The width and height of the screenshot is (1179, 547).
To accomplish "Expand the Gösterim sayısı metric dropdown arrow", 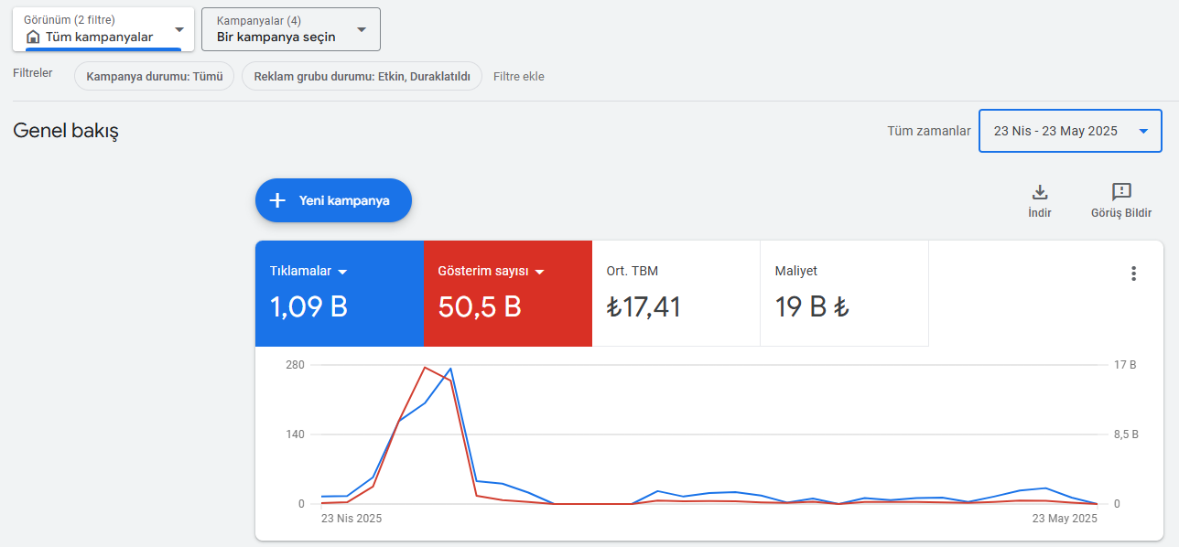I will pos(540,272).
